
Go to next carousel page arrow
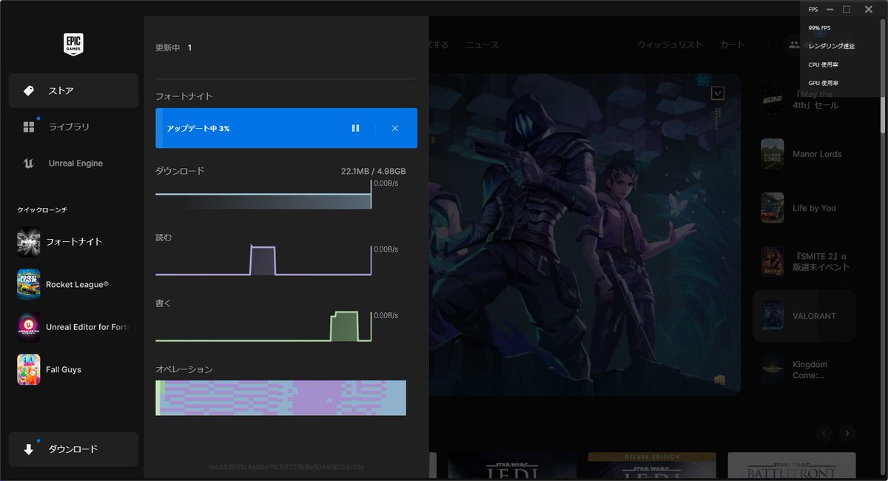point(848,433)
